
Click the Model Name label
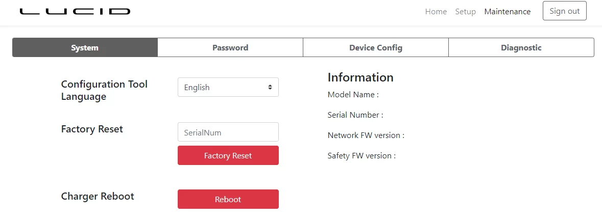tap(353, 95)
